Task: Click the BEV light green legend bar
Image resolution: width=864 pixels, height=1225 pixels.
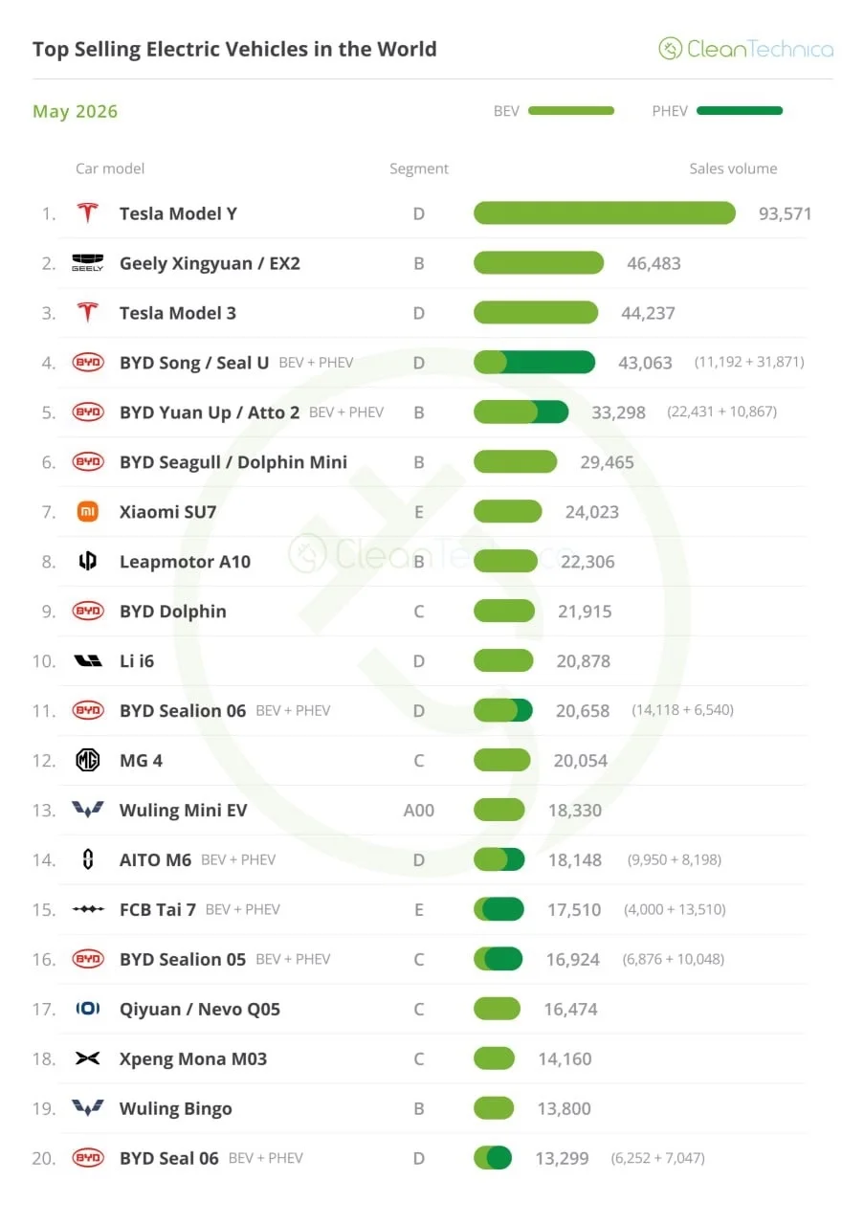Action: pos(571,111)
